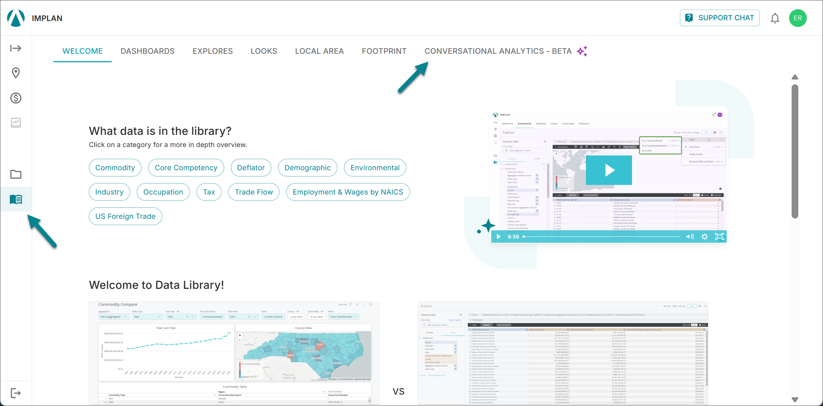Open the Commodity Compare dashboard thumbnail
The image size is (823, 406).
234,353
